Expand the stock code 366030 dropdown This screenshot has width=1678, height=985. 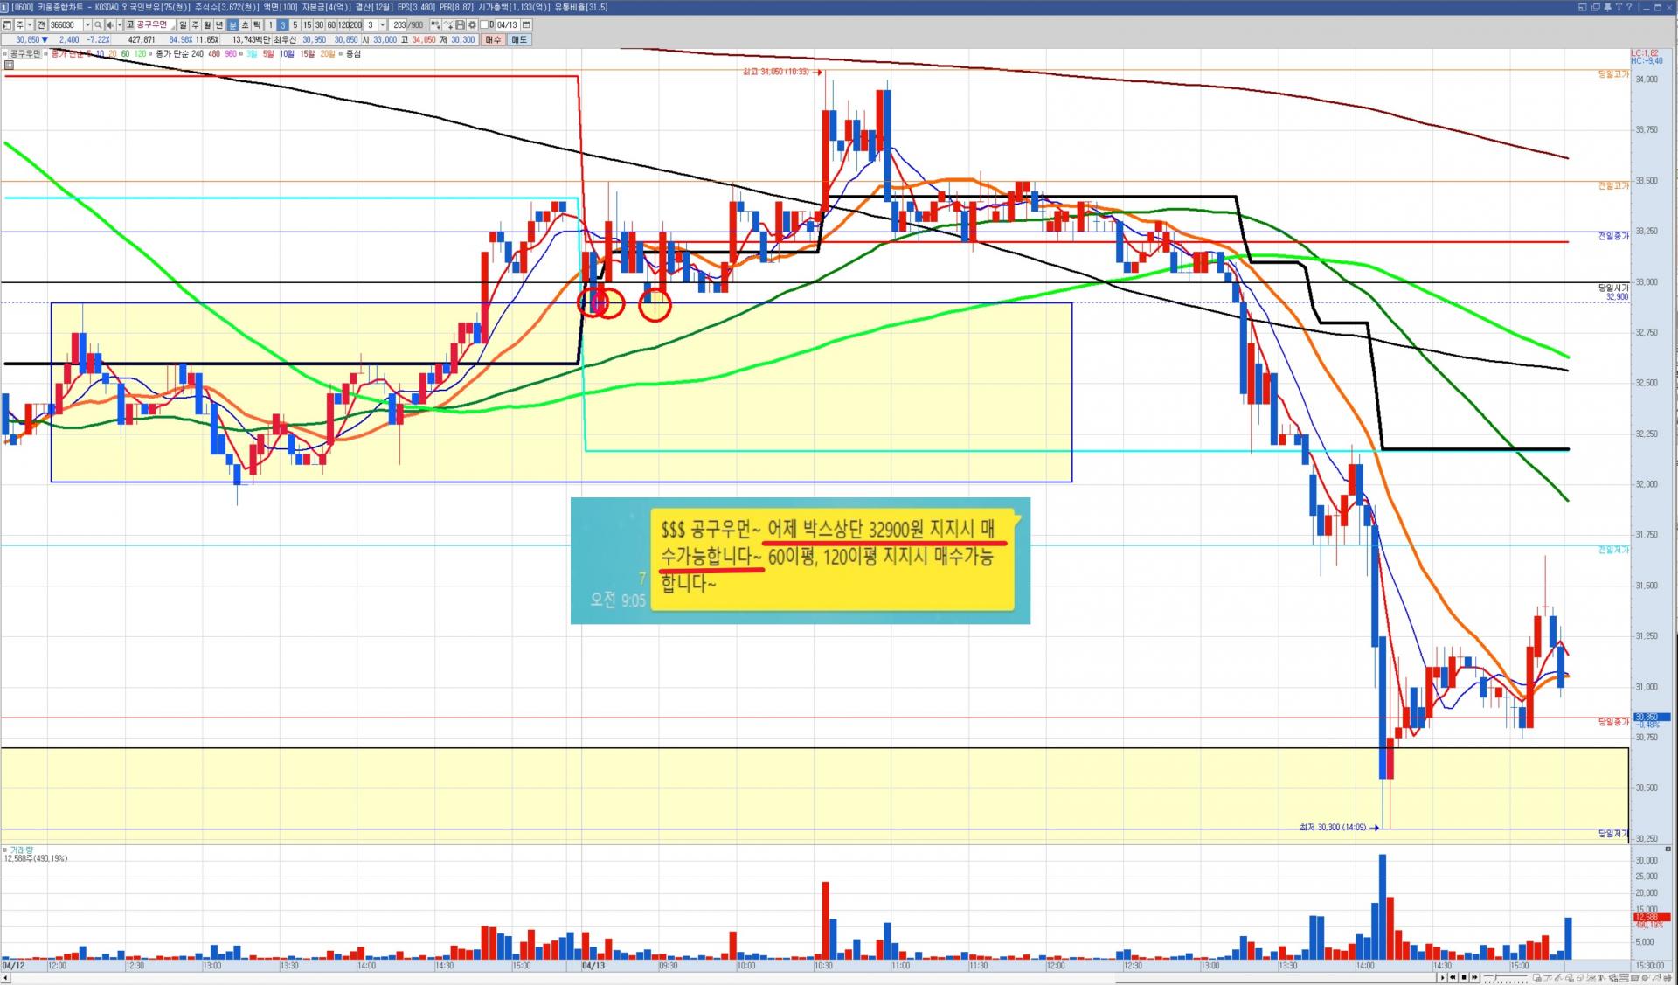[x=87, y=25]
